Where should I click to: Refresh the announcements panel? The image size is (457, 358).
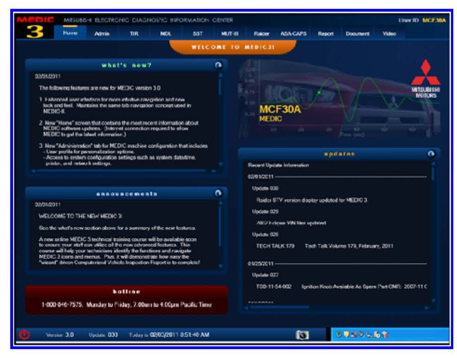tap(218, 193)
